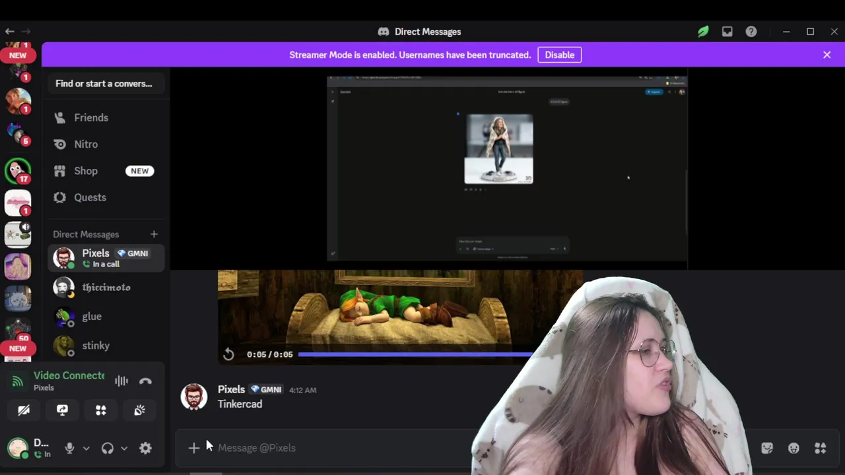Open the shared screen stream preview
The height and width of the screenshot is (475, 845).
click(507, 168)
